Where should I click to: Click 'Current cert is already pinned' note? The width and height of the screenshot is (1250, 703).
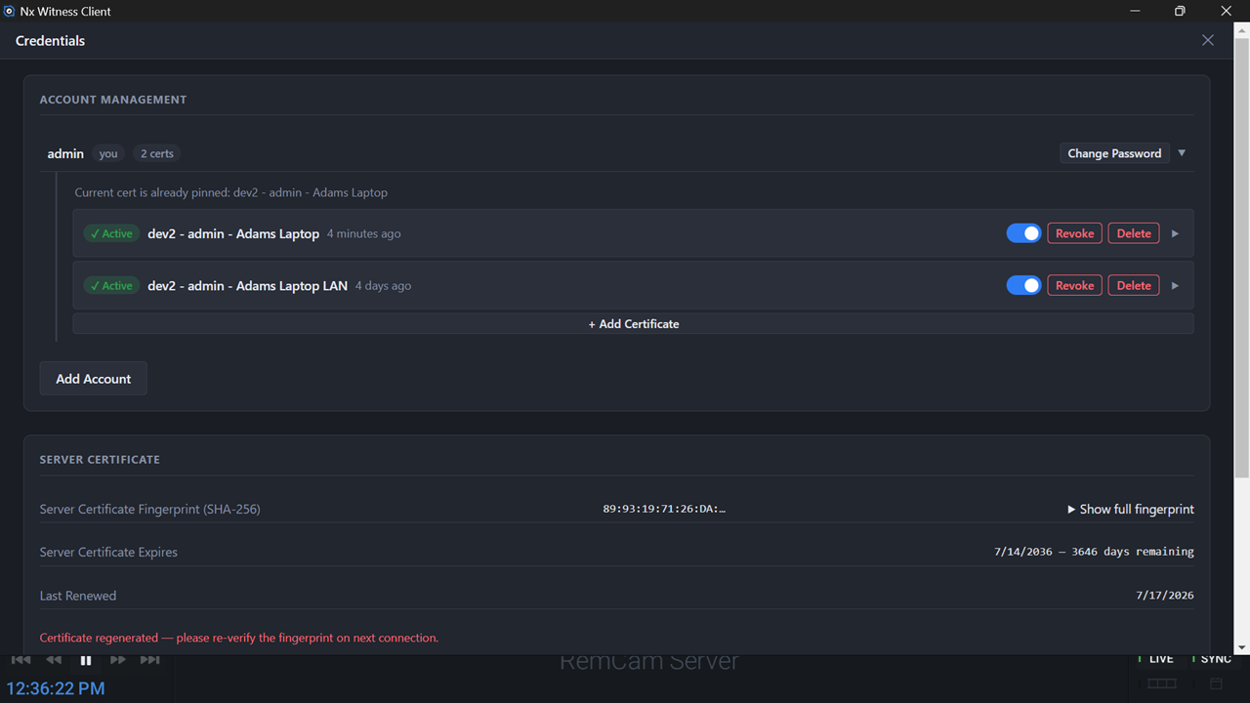coord(231,192)
